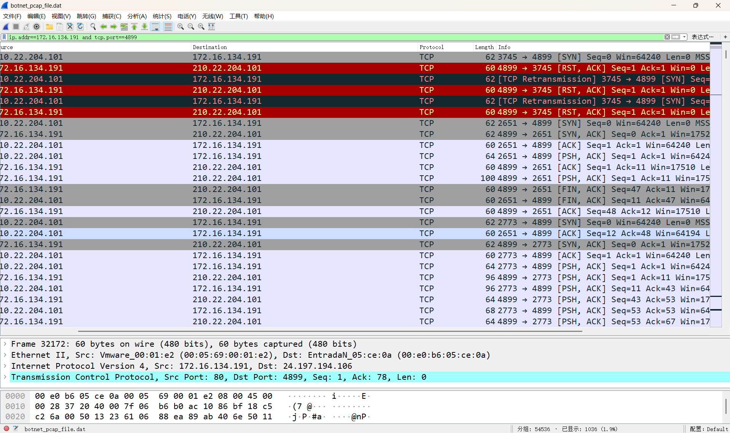
Task: Expand the Ethernet II tree node
Action: 5,355
